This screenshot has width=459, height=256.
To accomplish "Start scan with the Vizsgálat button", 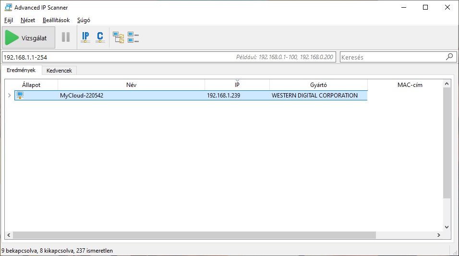I will coord(29,38).
